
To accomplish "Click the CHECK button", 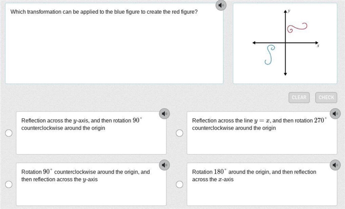I will pyautogui.click(x=326, y=97).
